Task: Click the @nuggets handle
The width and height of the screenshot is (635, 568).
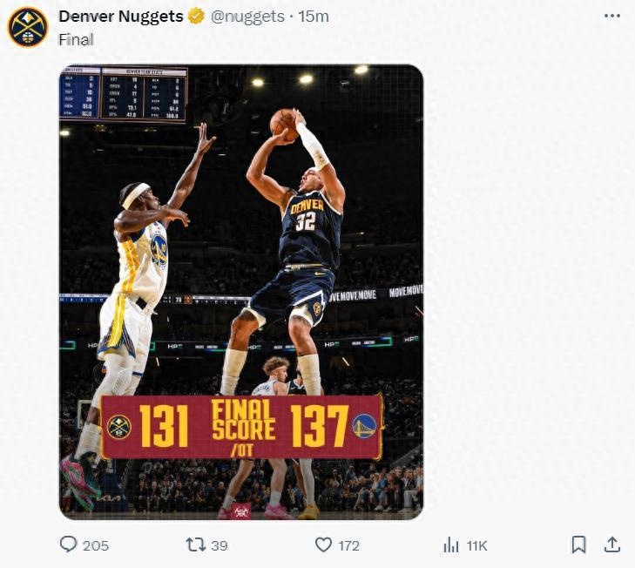Action: pos(247,17)
